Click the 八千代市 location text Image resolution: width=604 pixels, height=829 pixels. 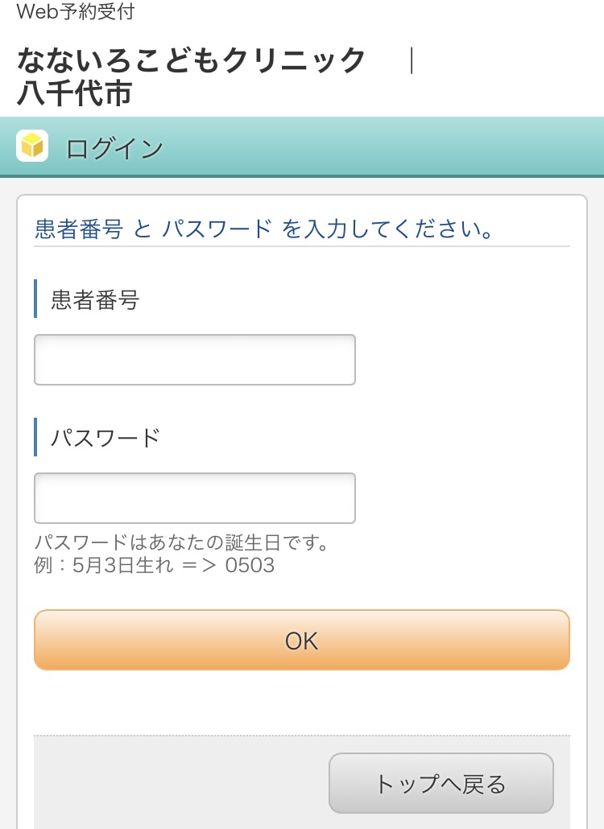pos(74,93)
